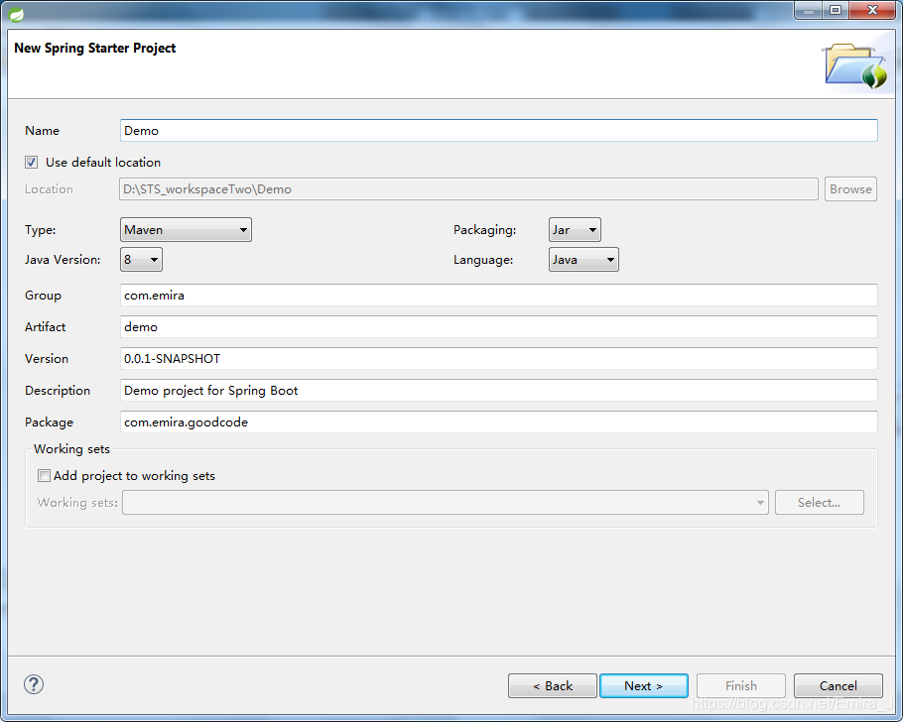
Task: Go to previous page with Back button
Action: (x=553, y=685)
